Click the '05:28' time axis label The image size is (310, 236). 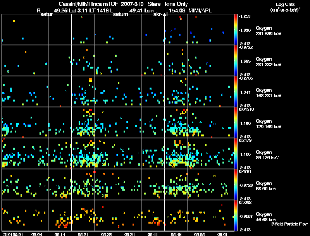[106, 234]
